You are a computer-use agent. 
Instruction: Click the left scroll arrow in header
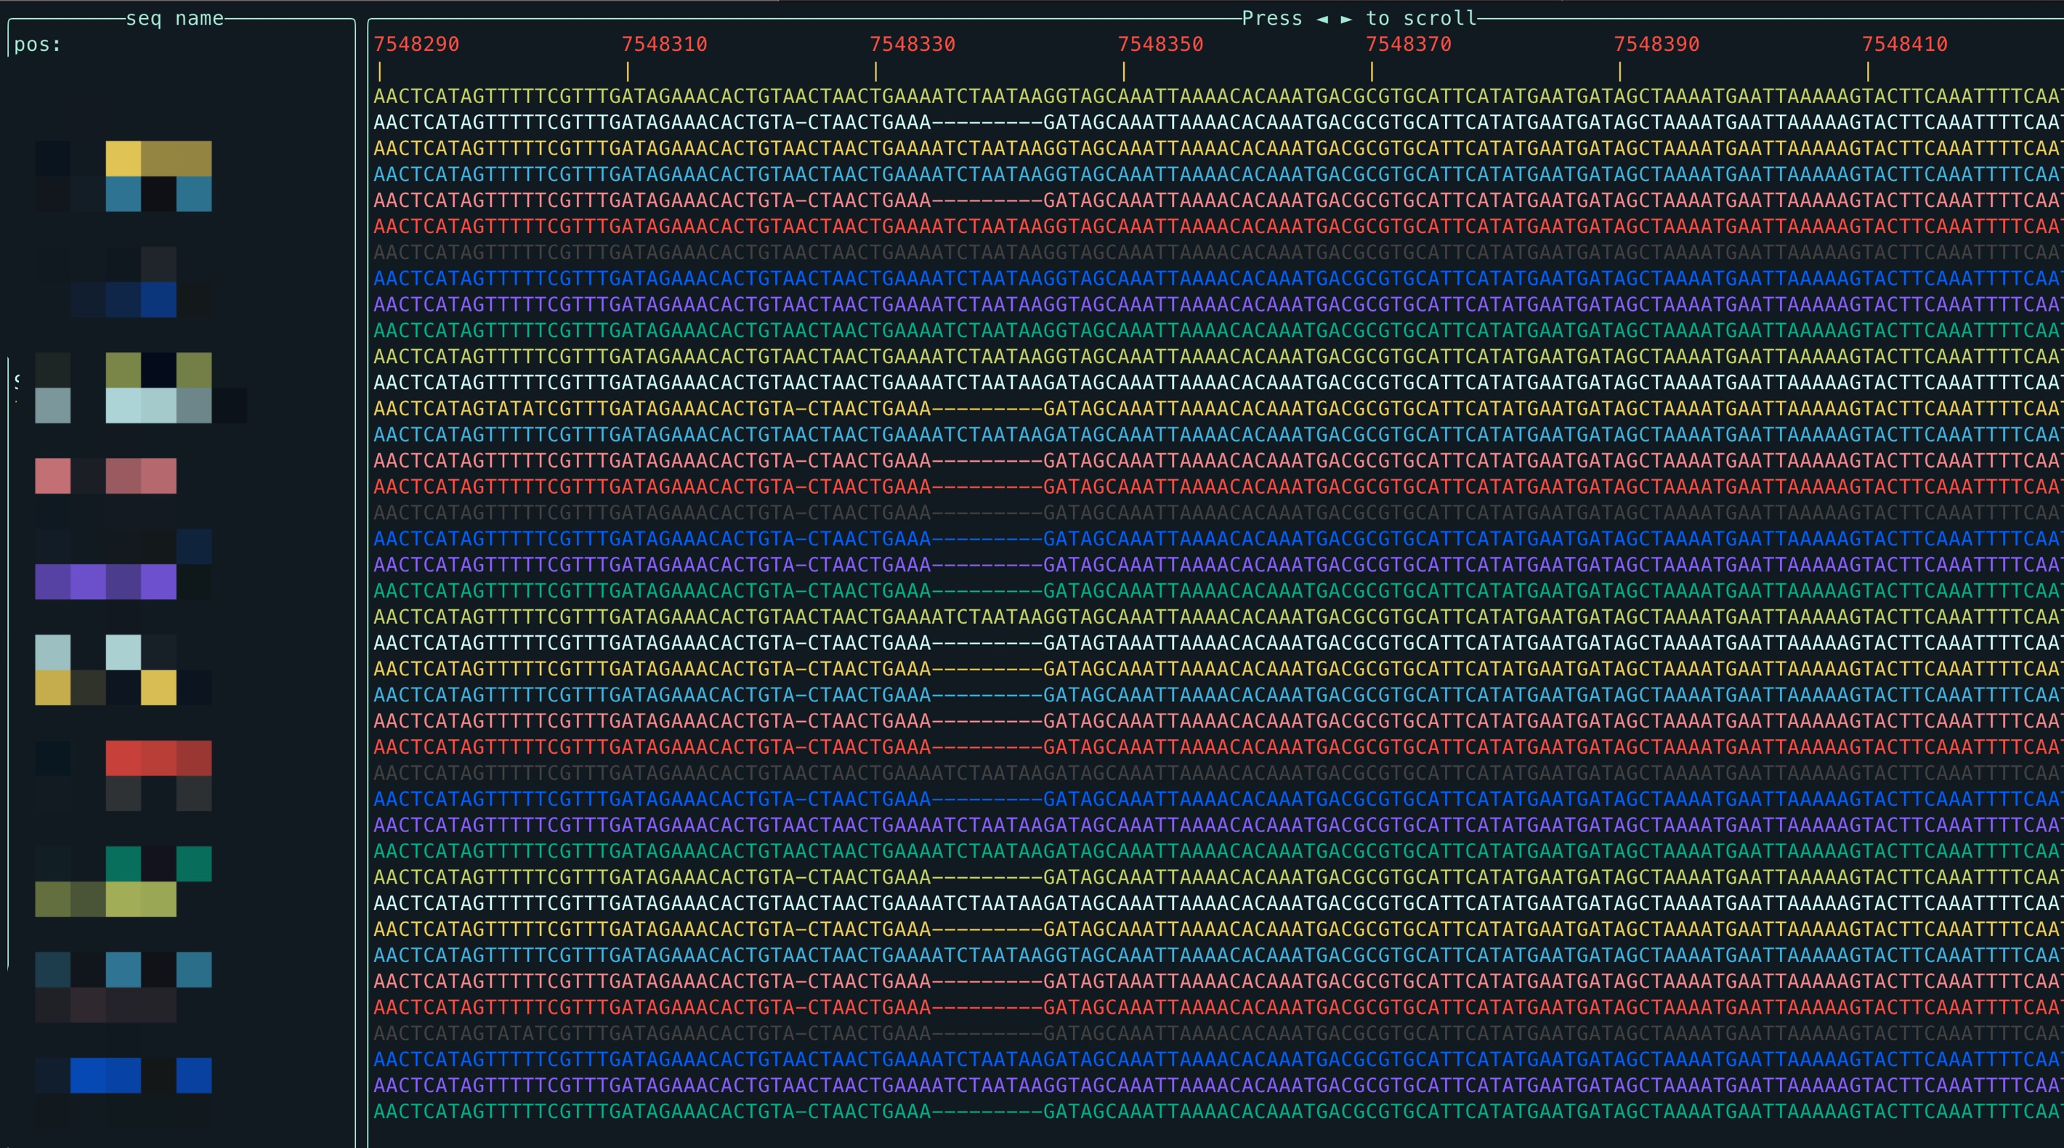(x=1322, y=18)
